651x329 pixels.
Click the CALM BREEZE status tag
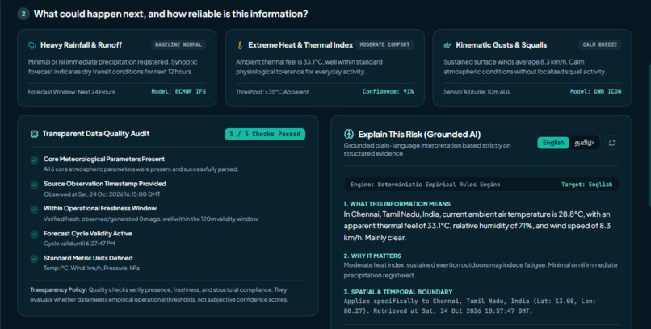[600, 44]
